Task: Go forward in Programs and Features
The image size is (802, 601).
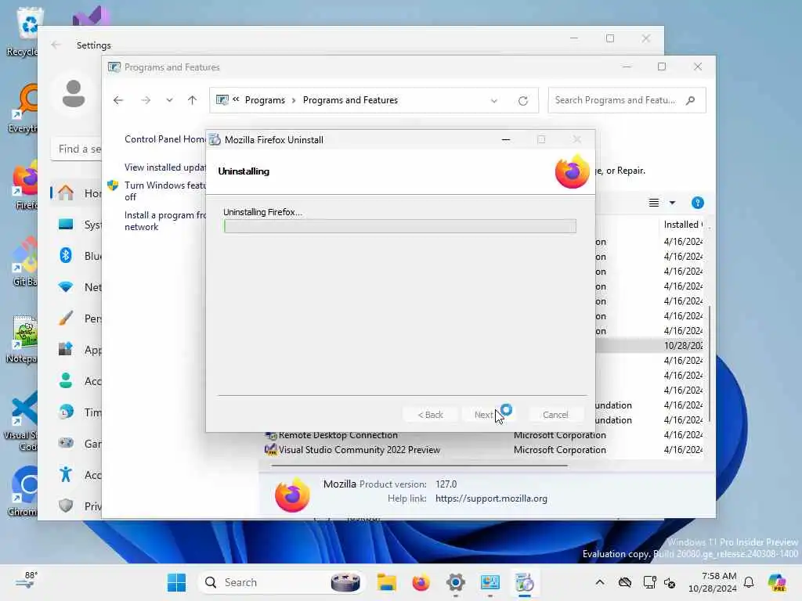Action: coord(146,100)
